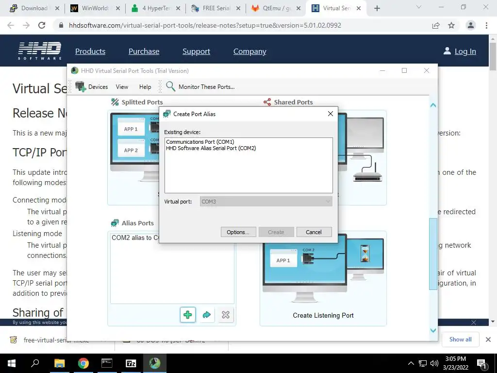Click Show all downloads button
This screenshot has height=373, width=497.
[x=460, y=339]
